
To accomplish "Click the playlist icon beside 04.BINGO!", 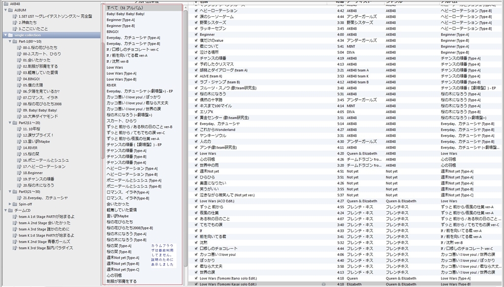I will (x=19, y=79).
